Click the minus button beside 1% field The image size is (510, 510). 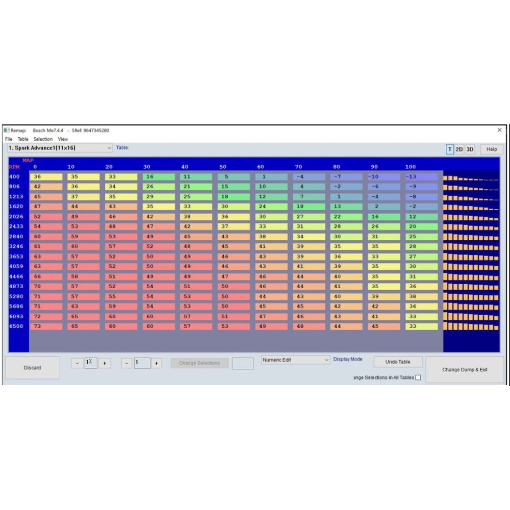point(77,363)
